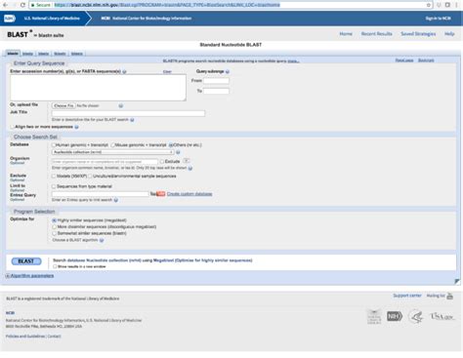
Task: Open help for Align two or more sequences
Action: click(76, 127)
